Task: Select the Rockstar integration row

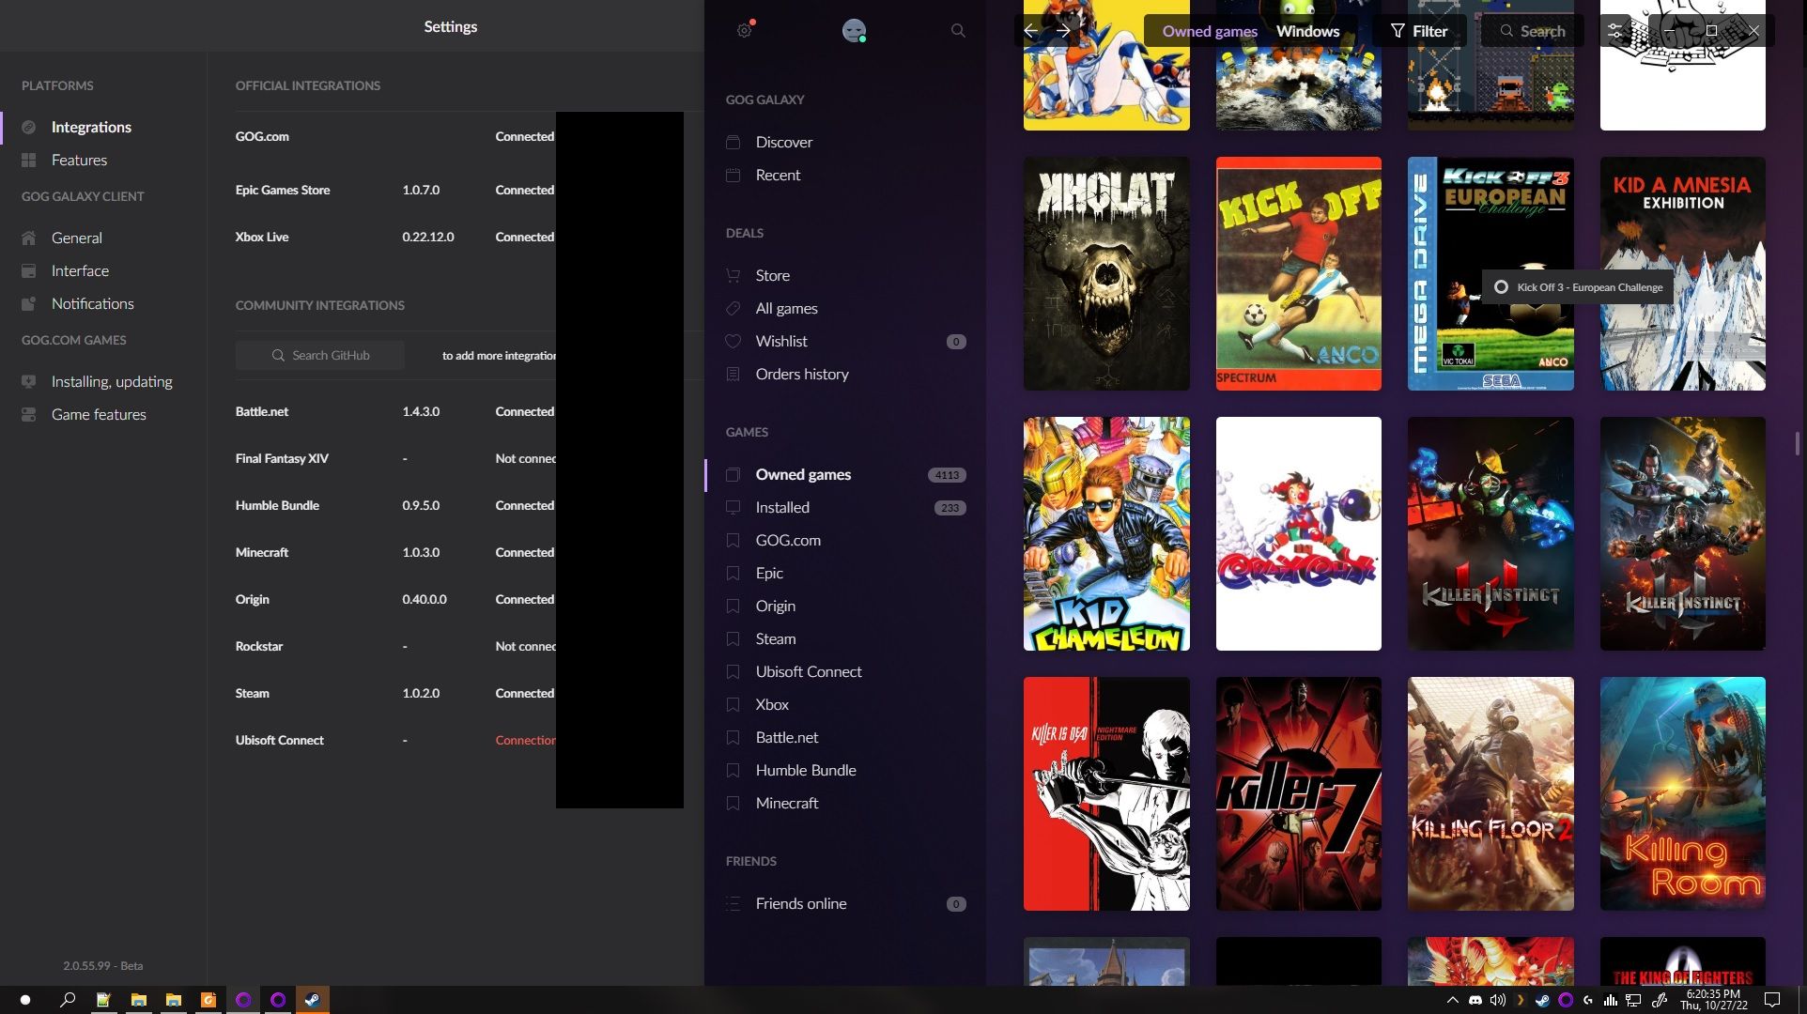Action: coord(394,646)
